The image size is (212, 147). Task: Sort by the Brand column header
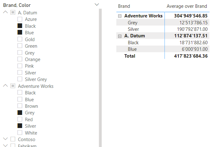(124, 6)
